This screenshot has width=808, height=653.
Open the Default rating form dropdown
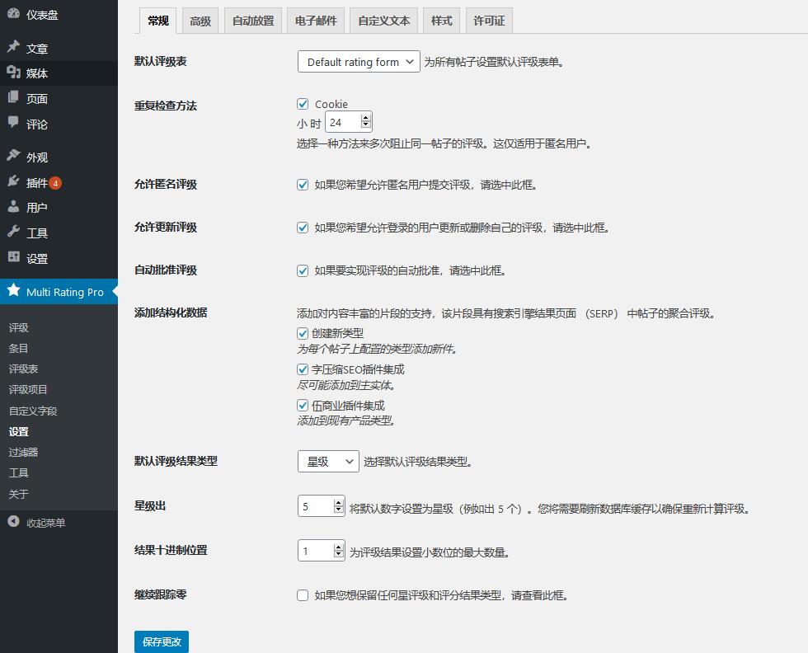click(x=359, y=62)
